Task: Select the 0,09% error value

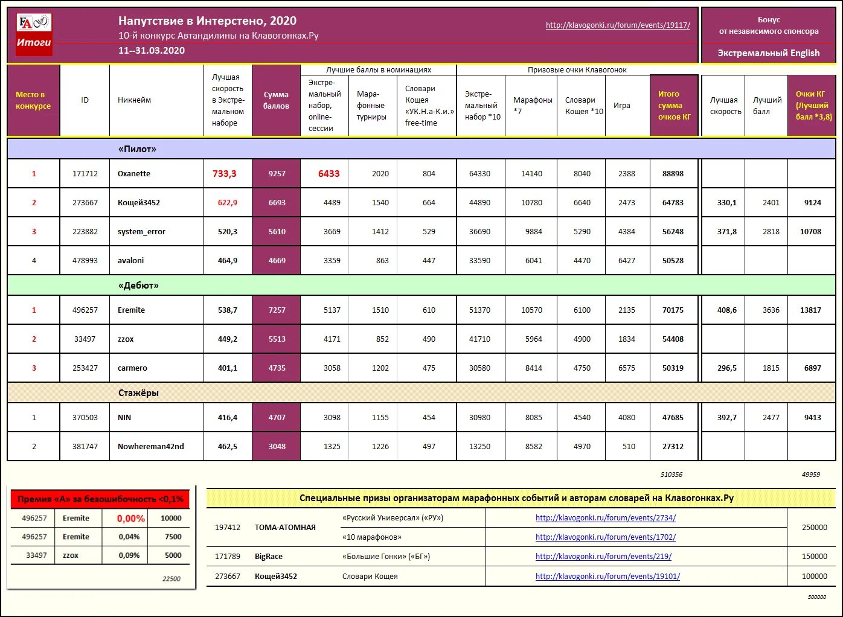Action: [x=129, y=555]
